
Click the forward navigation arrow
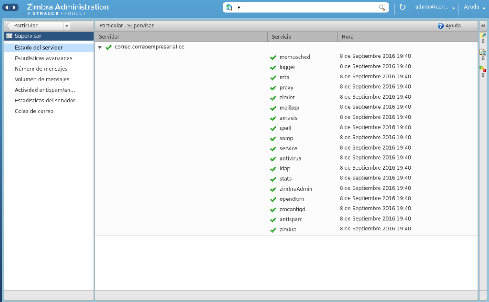point(15,7)
